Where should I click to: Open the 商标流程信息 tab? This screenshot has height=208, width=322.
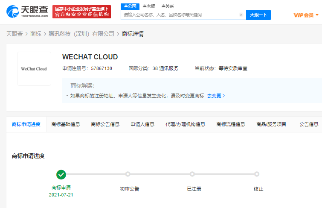pos(231,124)
